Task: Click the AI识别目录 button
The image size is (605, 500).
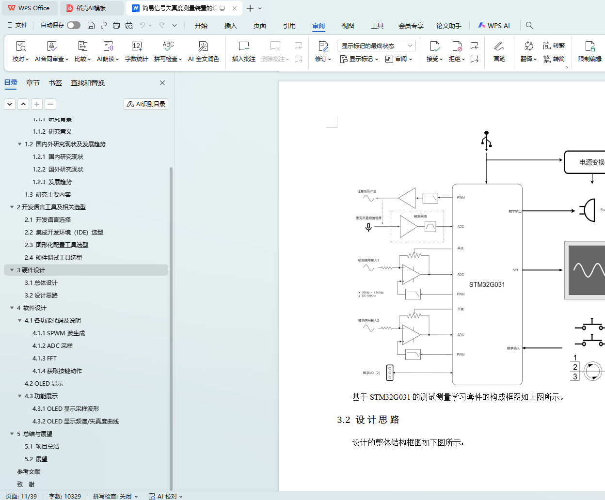Action: [146, 104]
